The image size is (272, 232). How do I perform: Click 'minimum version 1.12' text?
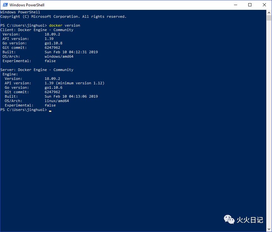(x=80, y=83)
